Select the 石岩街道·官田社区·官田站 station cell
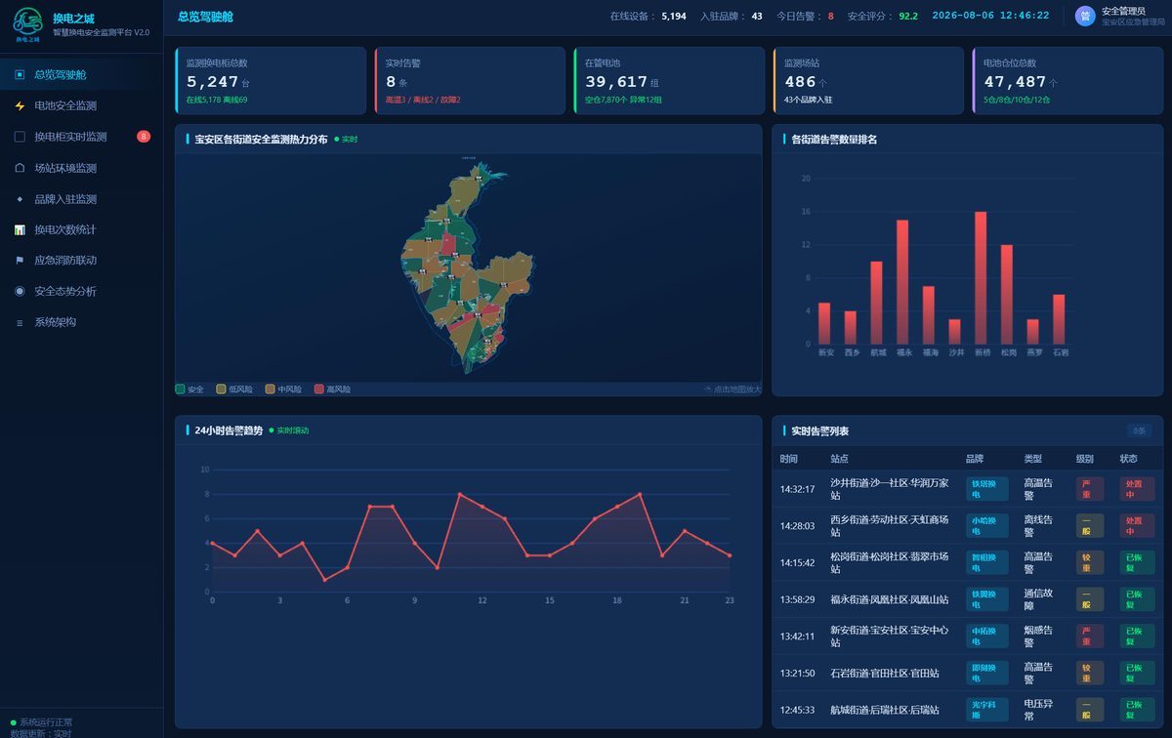 885,674
